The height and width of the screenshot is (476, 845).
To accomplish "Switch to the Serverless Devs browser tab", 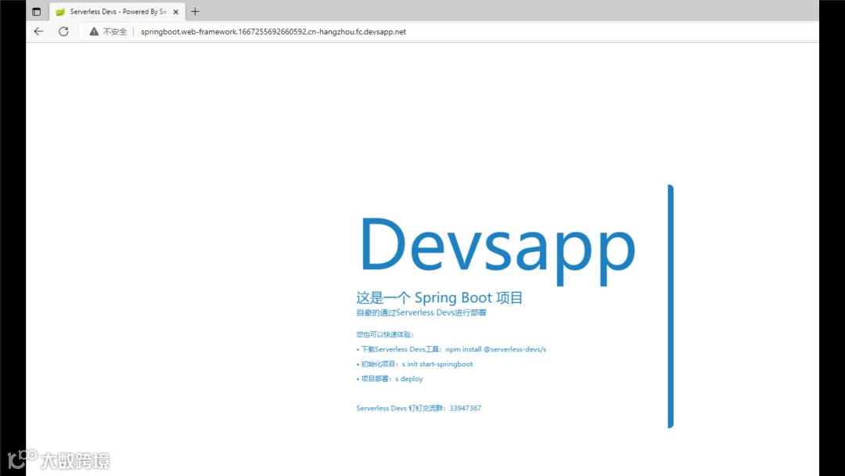I will 117,11.
